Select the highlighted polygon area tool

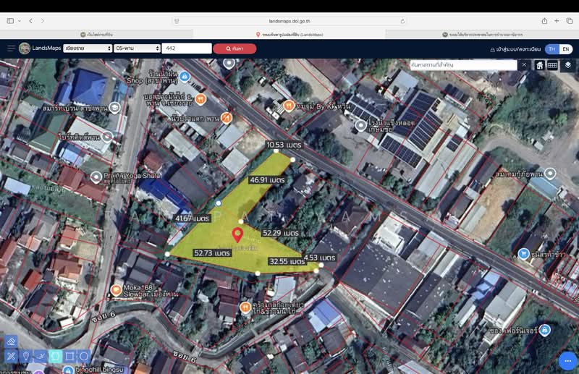(x=55, y=356)
